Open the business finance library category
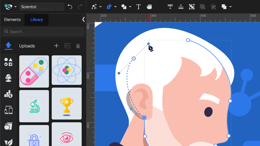The image size is (260, 146). pyautogui.click(x=8, y=94)
